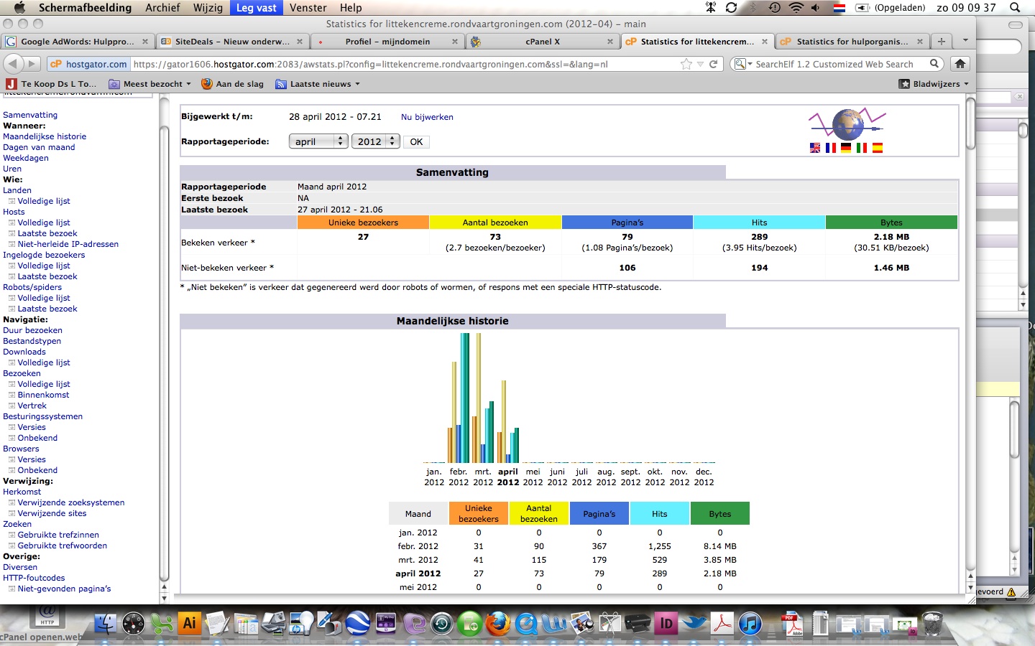1035x646 pixels.
Task: Open iTunes from the Dock
Action: [750, 623]
